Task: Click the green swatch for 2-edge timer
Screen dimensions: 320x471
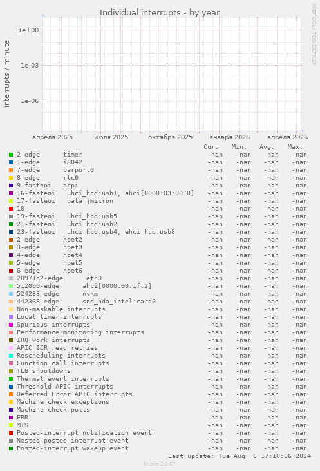Action: (x=11, y=155)
